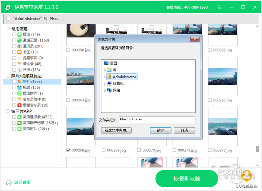262x191 pixels.
Task: Click the 日历 calendar icon
Action: [x=19, y=70]
